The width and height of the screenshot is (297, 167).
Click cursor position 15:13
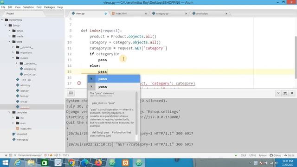pos(66,155)
